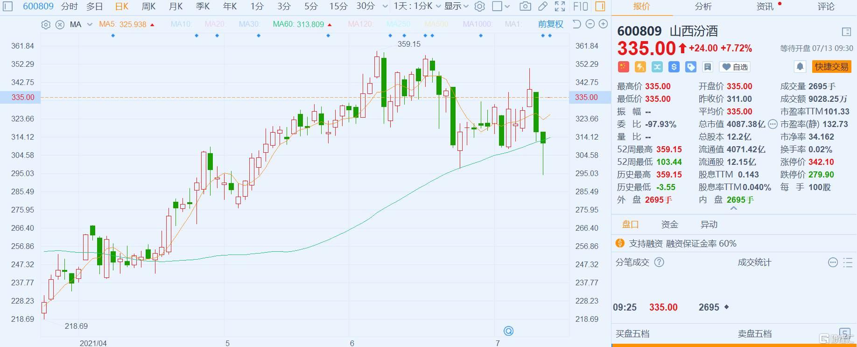The width and height of the screenshot is (857, 347).
Task: Switch to 异动 sub-tab
Action: pos(709,225)
